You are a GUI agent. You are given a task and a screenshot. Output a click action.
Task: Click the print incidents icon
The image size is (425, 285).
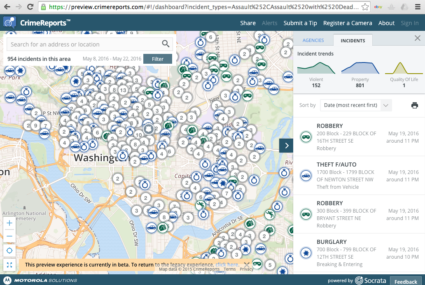[x=414, y=105]
